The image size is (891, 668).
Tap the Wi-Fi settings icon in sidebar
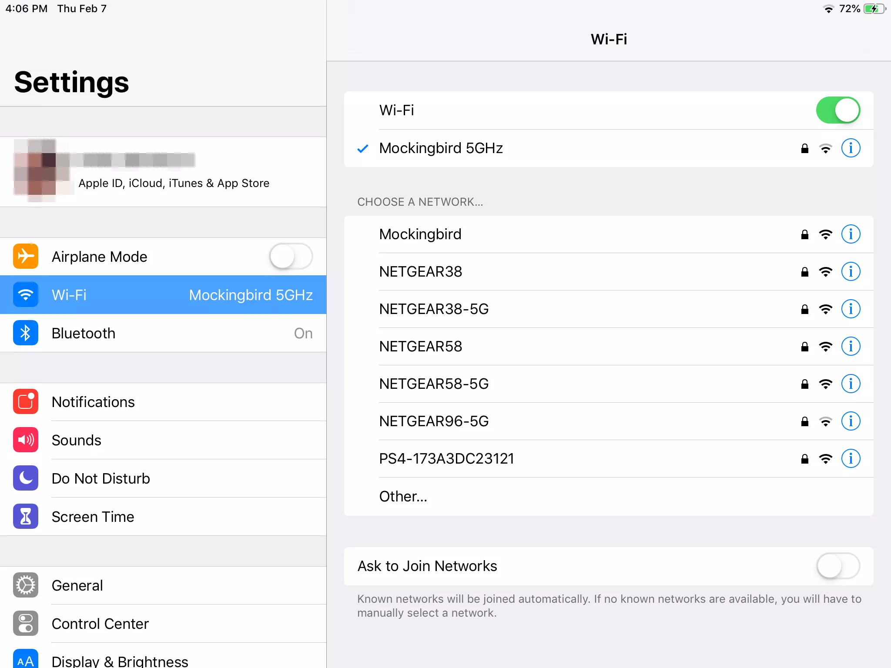coord(26,295)
